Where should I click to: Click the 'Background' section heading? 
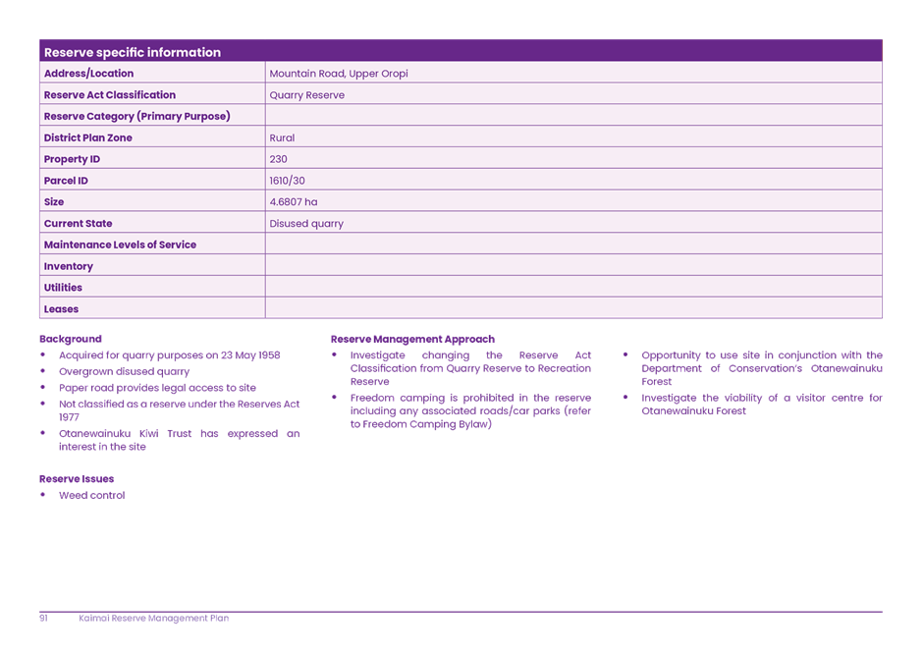[x=70, y=339]
